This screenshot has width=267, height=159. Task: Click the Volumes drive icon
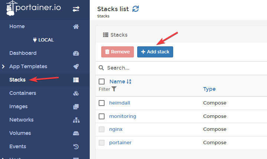(76, 133)
